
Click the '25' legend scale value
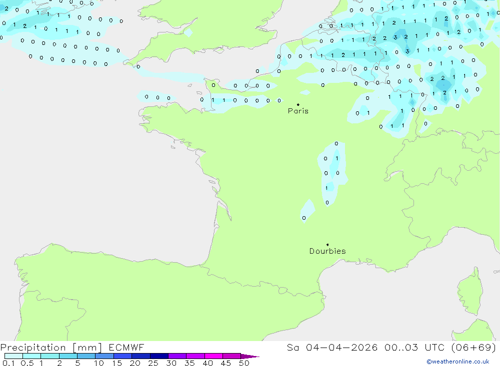(153, 363)
